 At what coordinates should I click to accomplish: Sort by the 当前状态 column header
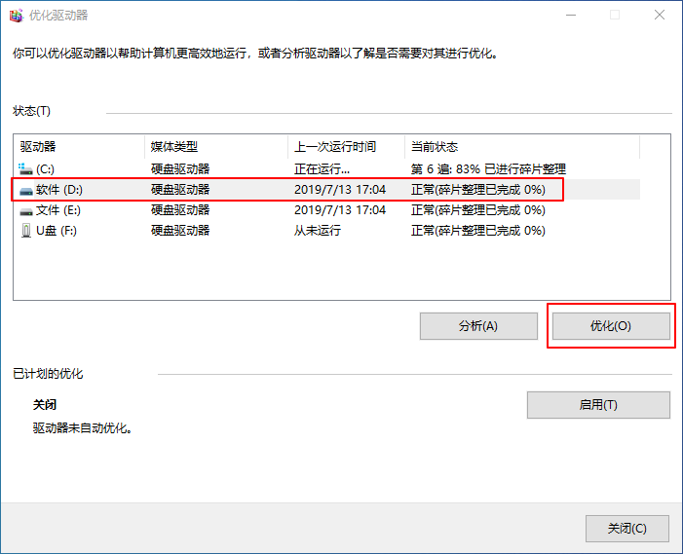coord(435,146)
